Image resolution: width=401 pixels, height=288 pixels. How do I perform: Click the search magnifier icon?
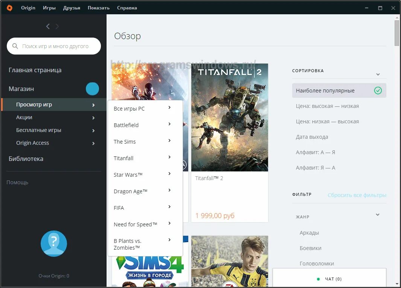(x=15, y=46)
